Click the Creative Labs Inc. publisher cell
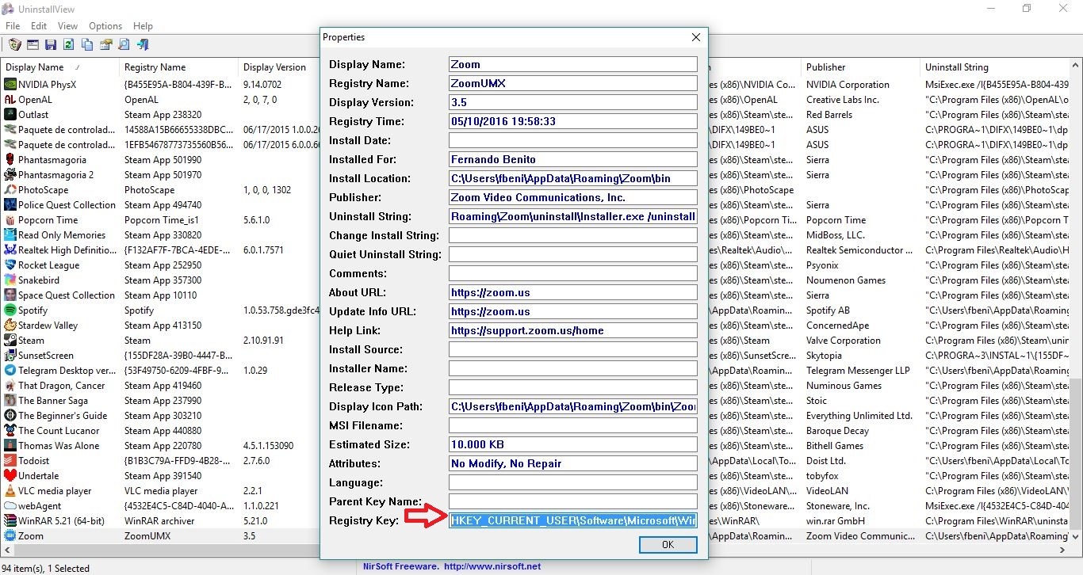Screen dimensions: 1083x575 [x=843, y=100]
